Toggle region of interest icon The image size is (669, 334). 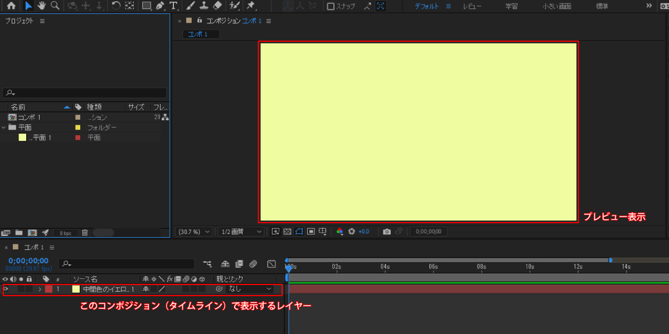click(x=311, y=232)
